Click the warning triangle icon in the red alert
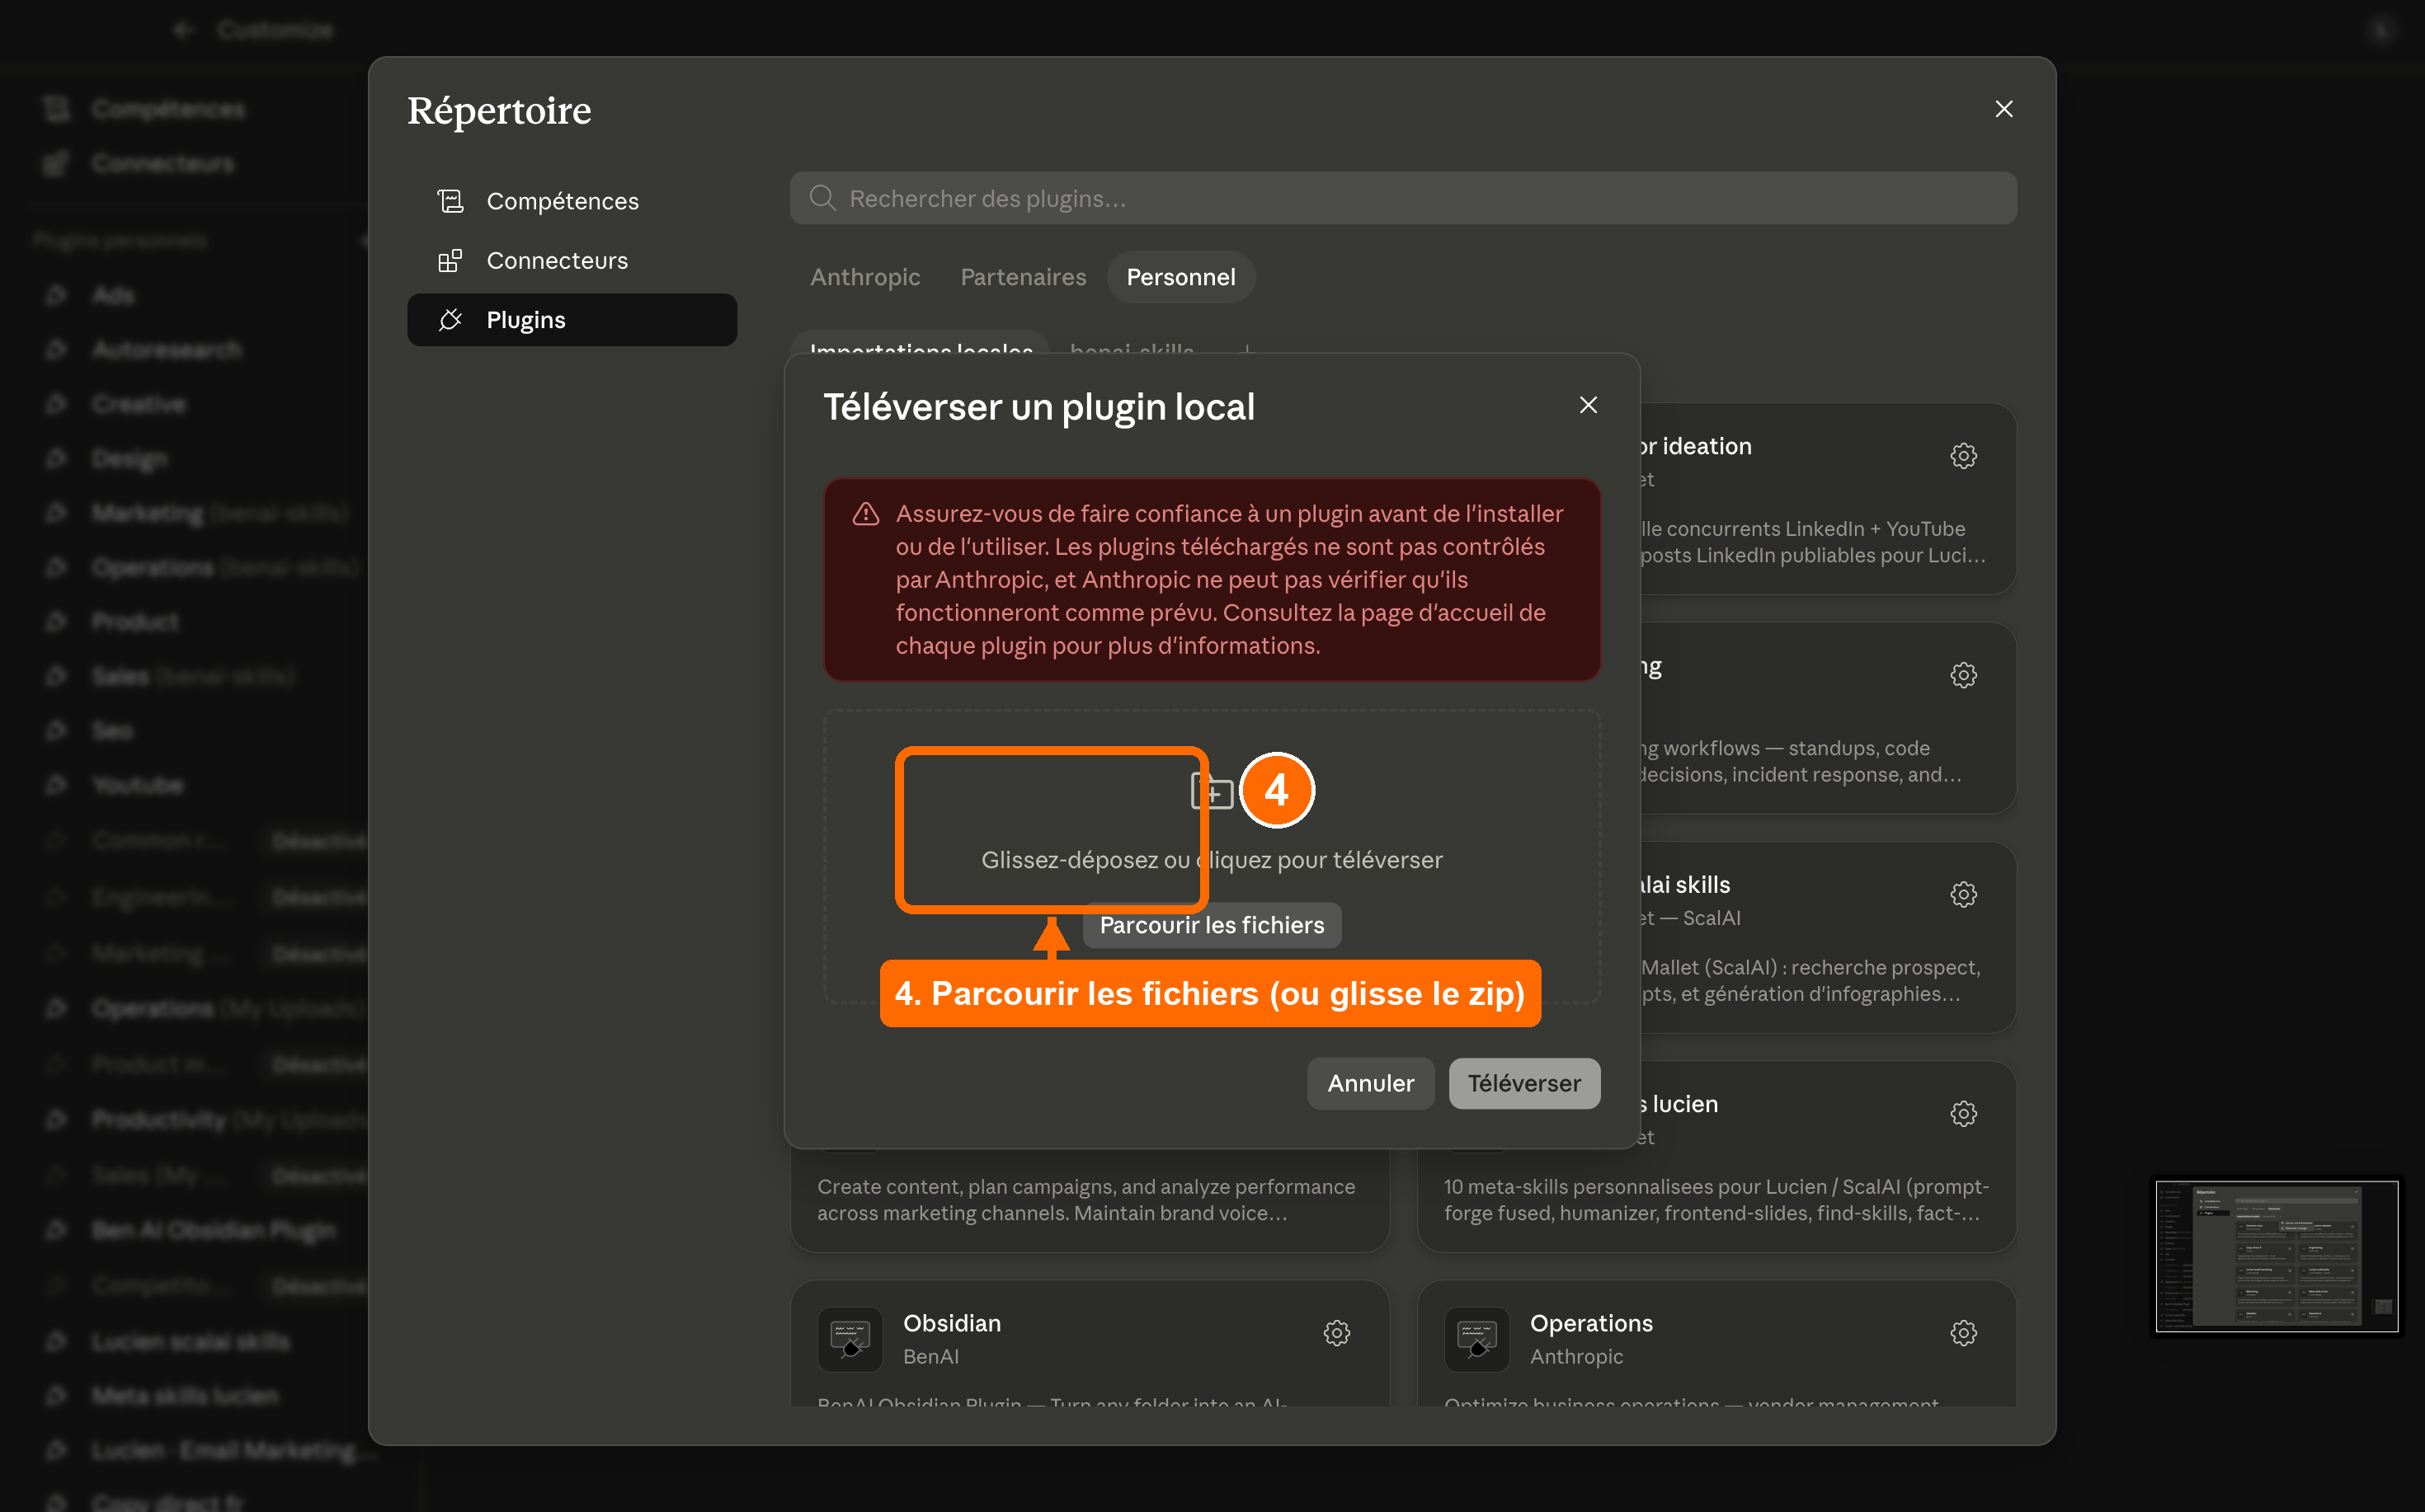The width and height of the screenshot is (2425, 1512). coord(865,514)
